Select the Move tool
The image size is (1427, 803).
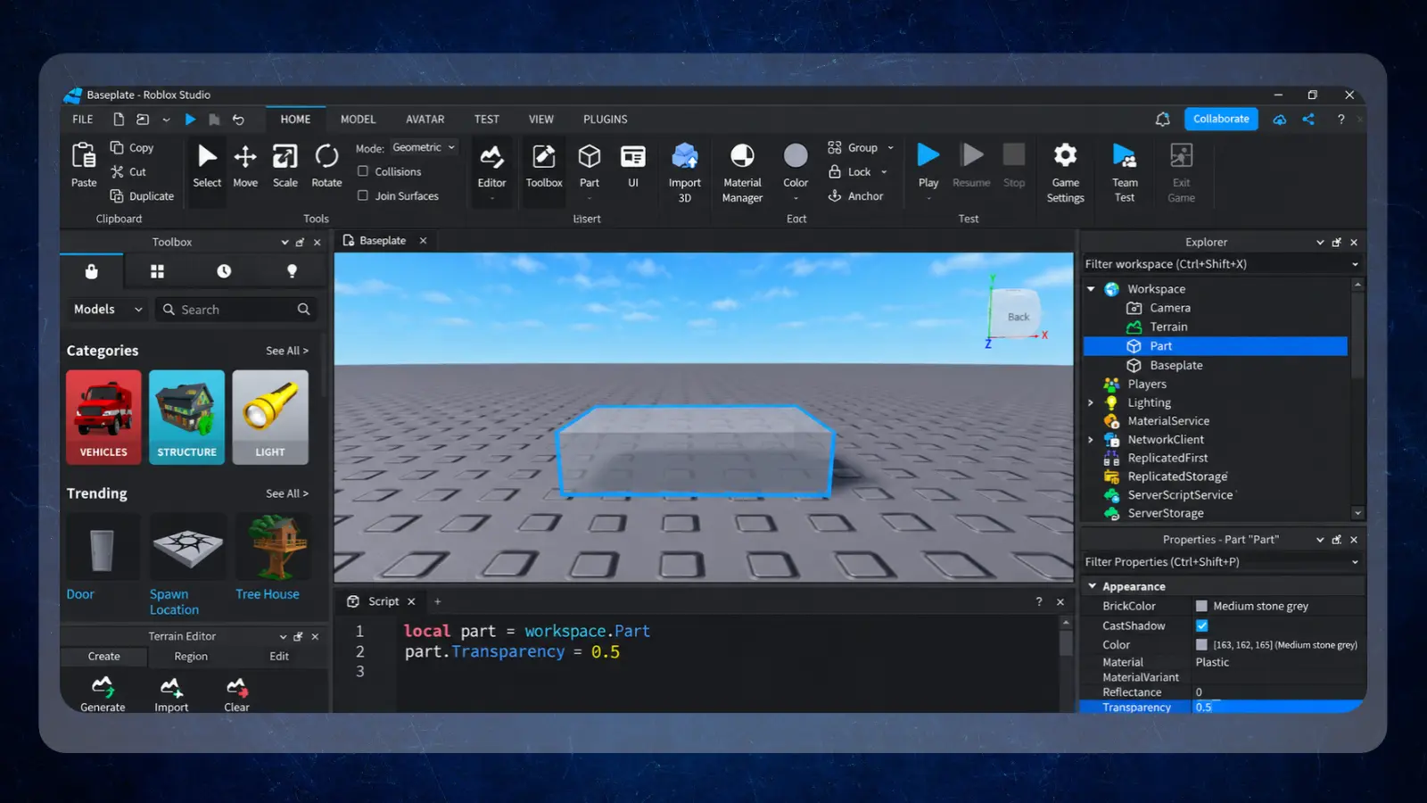245,167
